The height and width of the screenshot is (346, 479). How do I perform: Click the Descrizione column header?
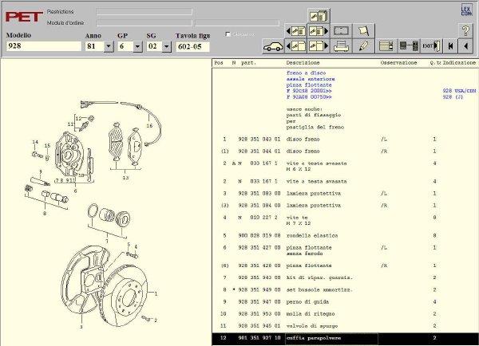pos(303,62)
